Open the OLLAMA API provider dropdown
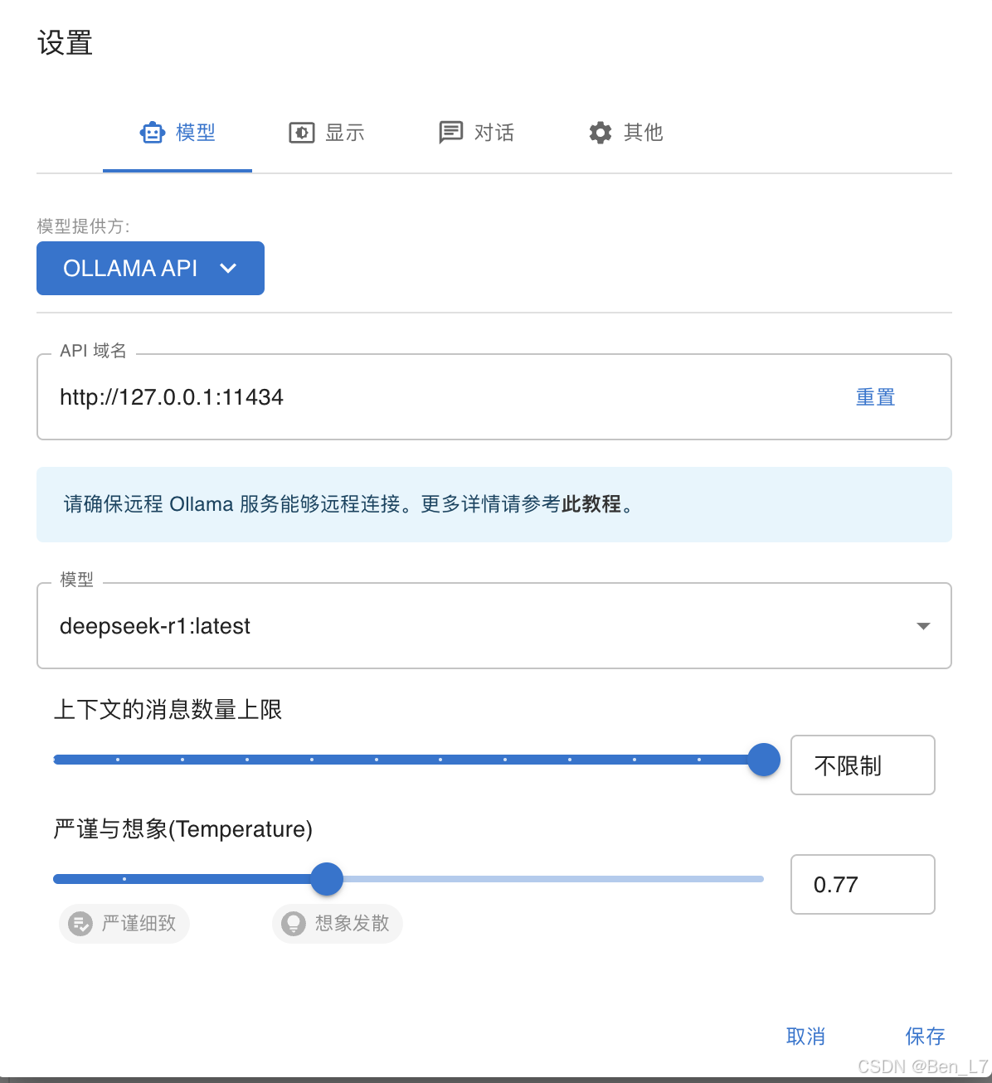The image size is (992, 1083). [150, 268]
